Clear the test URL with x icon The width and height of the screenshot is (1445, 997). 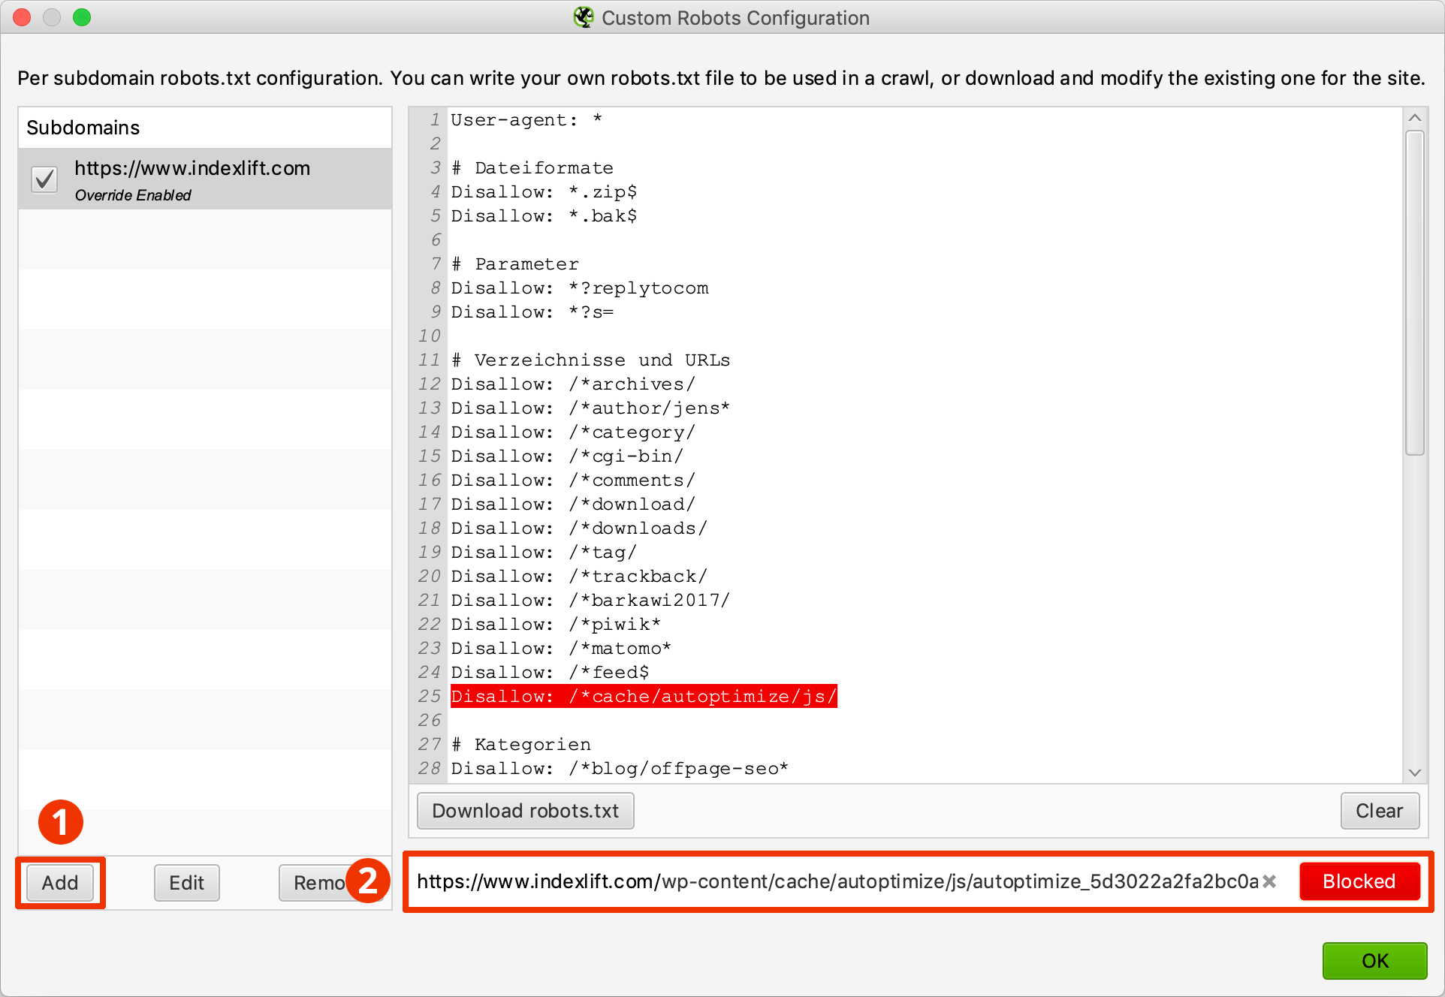1269,881
